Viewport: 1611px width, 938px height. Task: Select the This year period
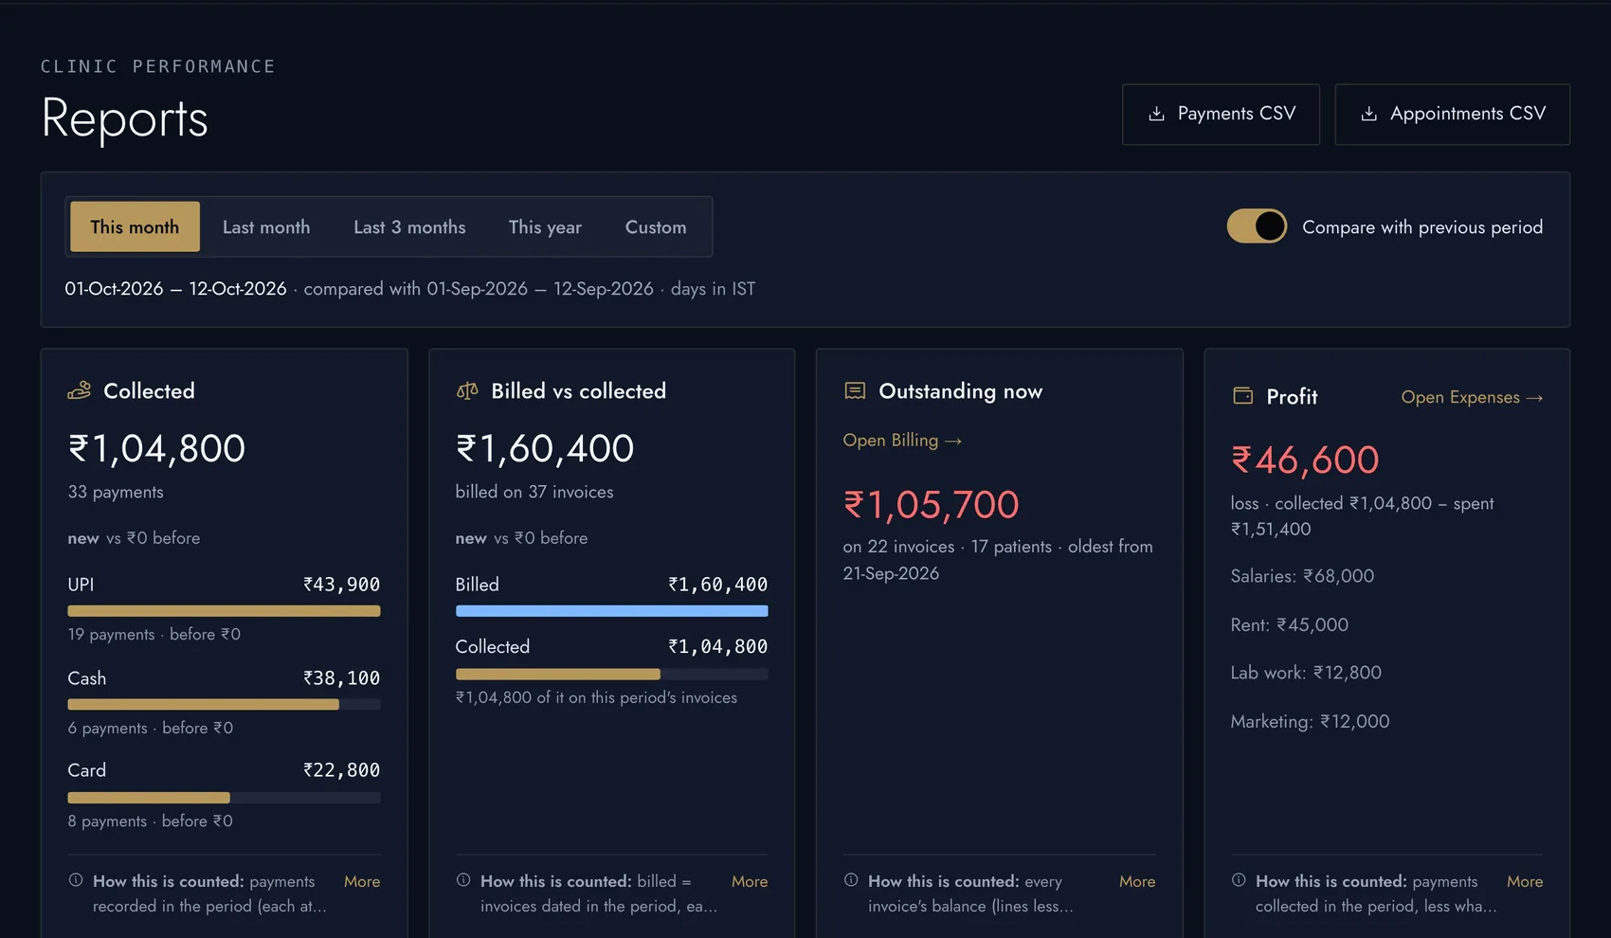pyautogui.click(x=545, y=226)
